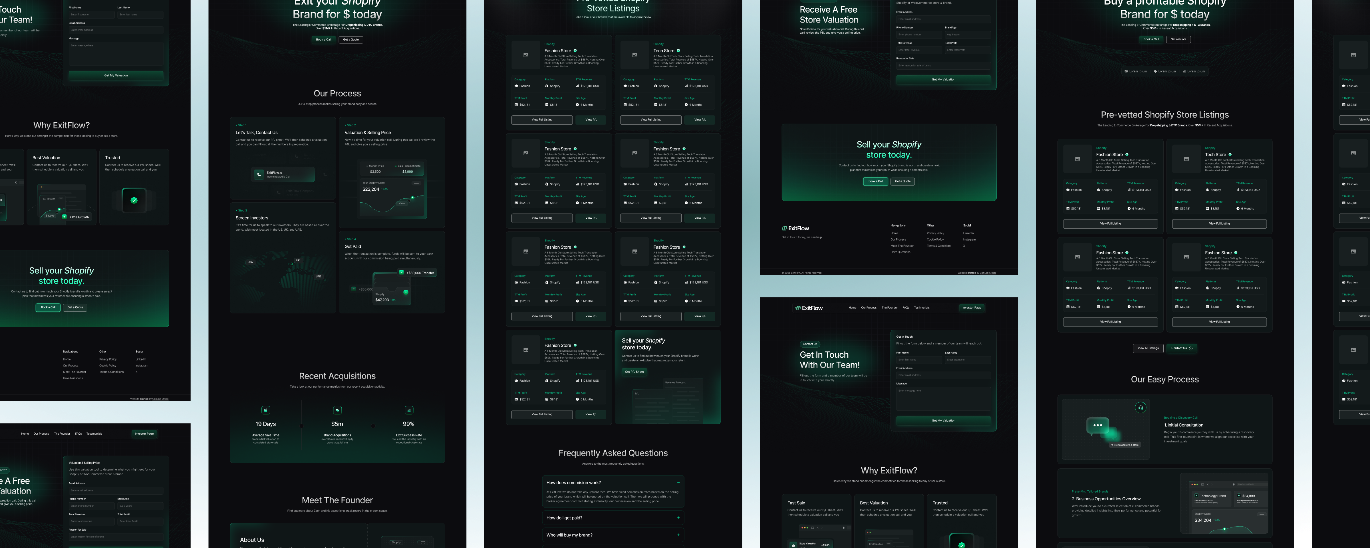Screen dimensions: 1370x548
Task: Click the 'I'd like to acquire a store' bubble
Action: pyautogui.click(x=1125, y=445)
